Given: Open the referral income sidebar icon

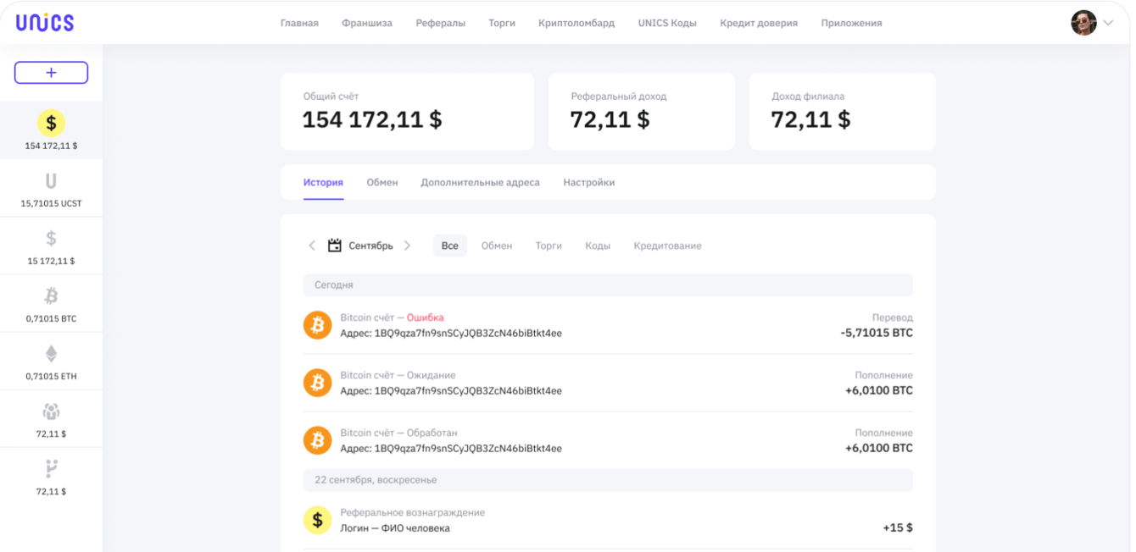Looking at the screenshot, I should 51,412.
